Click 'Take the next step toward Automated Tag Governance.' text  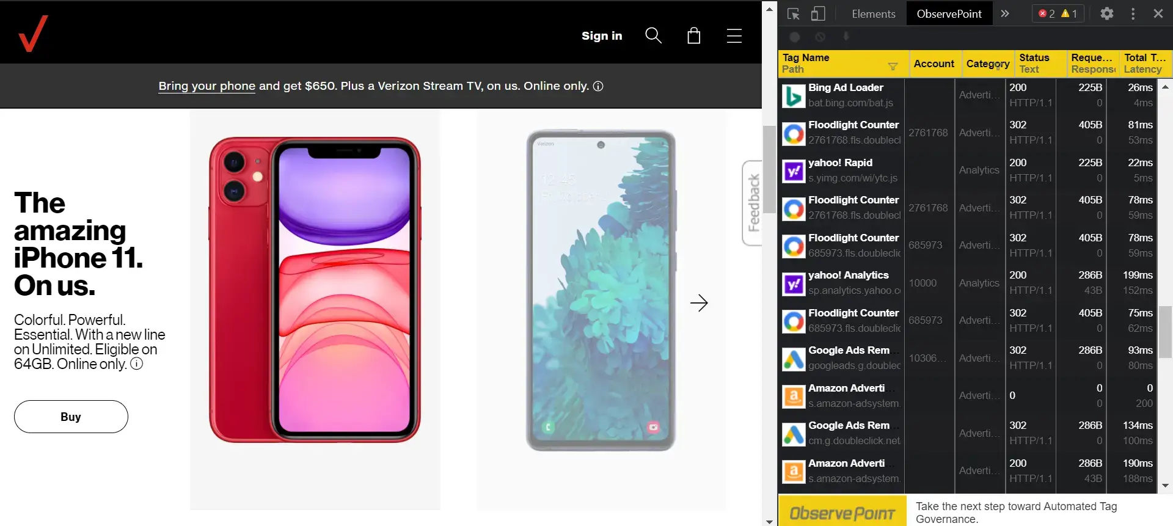[1016, 513]
